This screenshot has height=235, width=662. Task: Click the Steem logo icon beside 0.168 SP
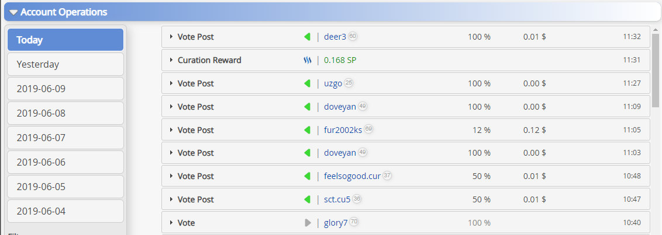pos(308,60)
